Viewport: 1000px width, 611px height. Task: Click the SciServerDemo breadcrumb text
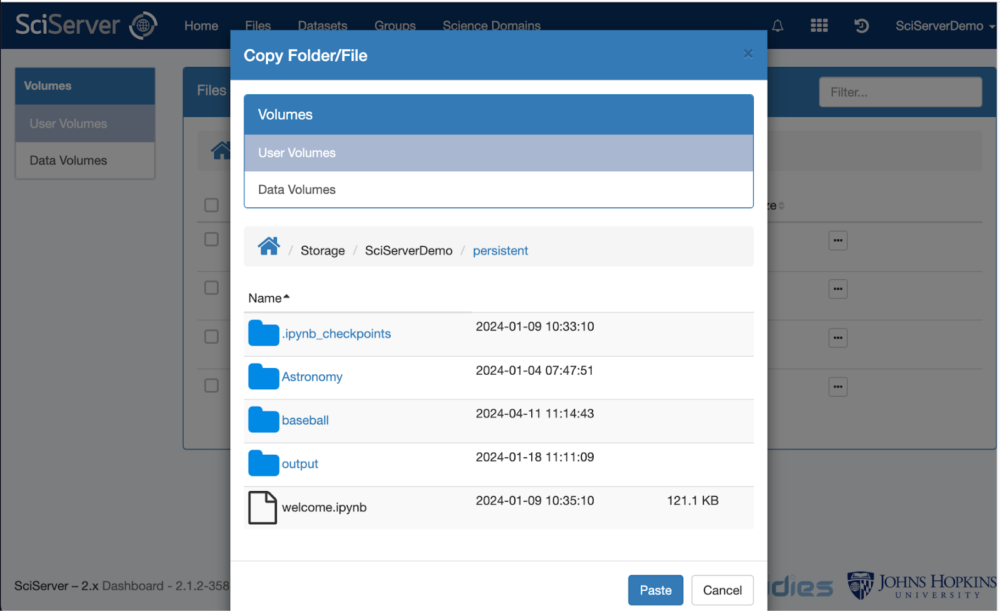click(x=409, y=251)
